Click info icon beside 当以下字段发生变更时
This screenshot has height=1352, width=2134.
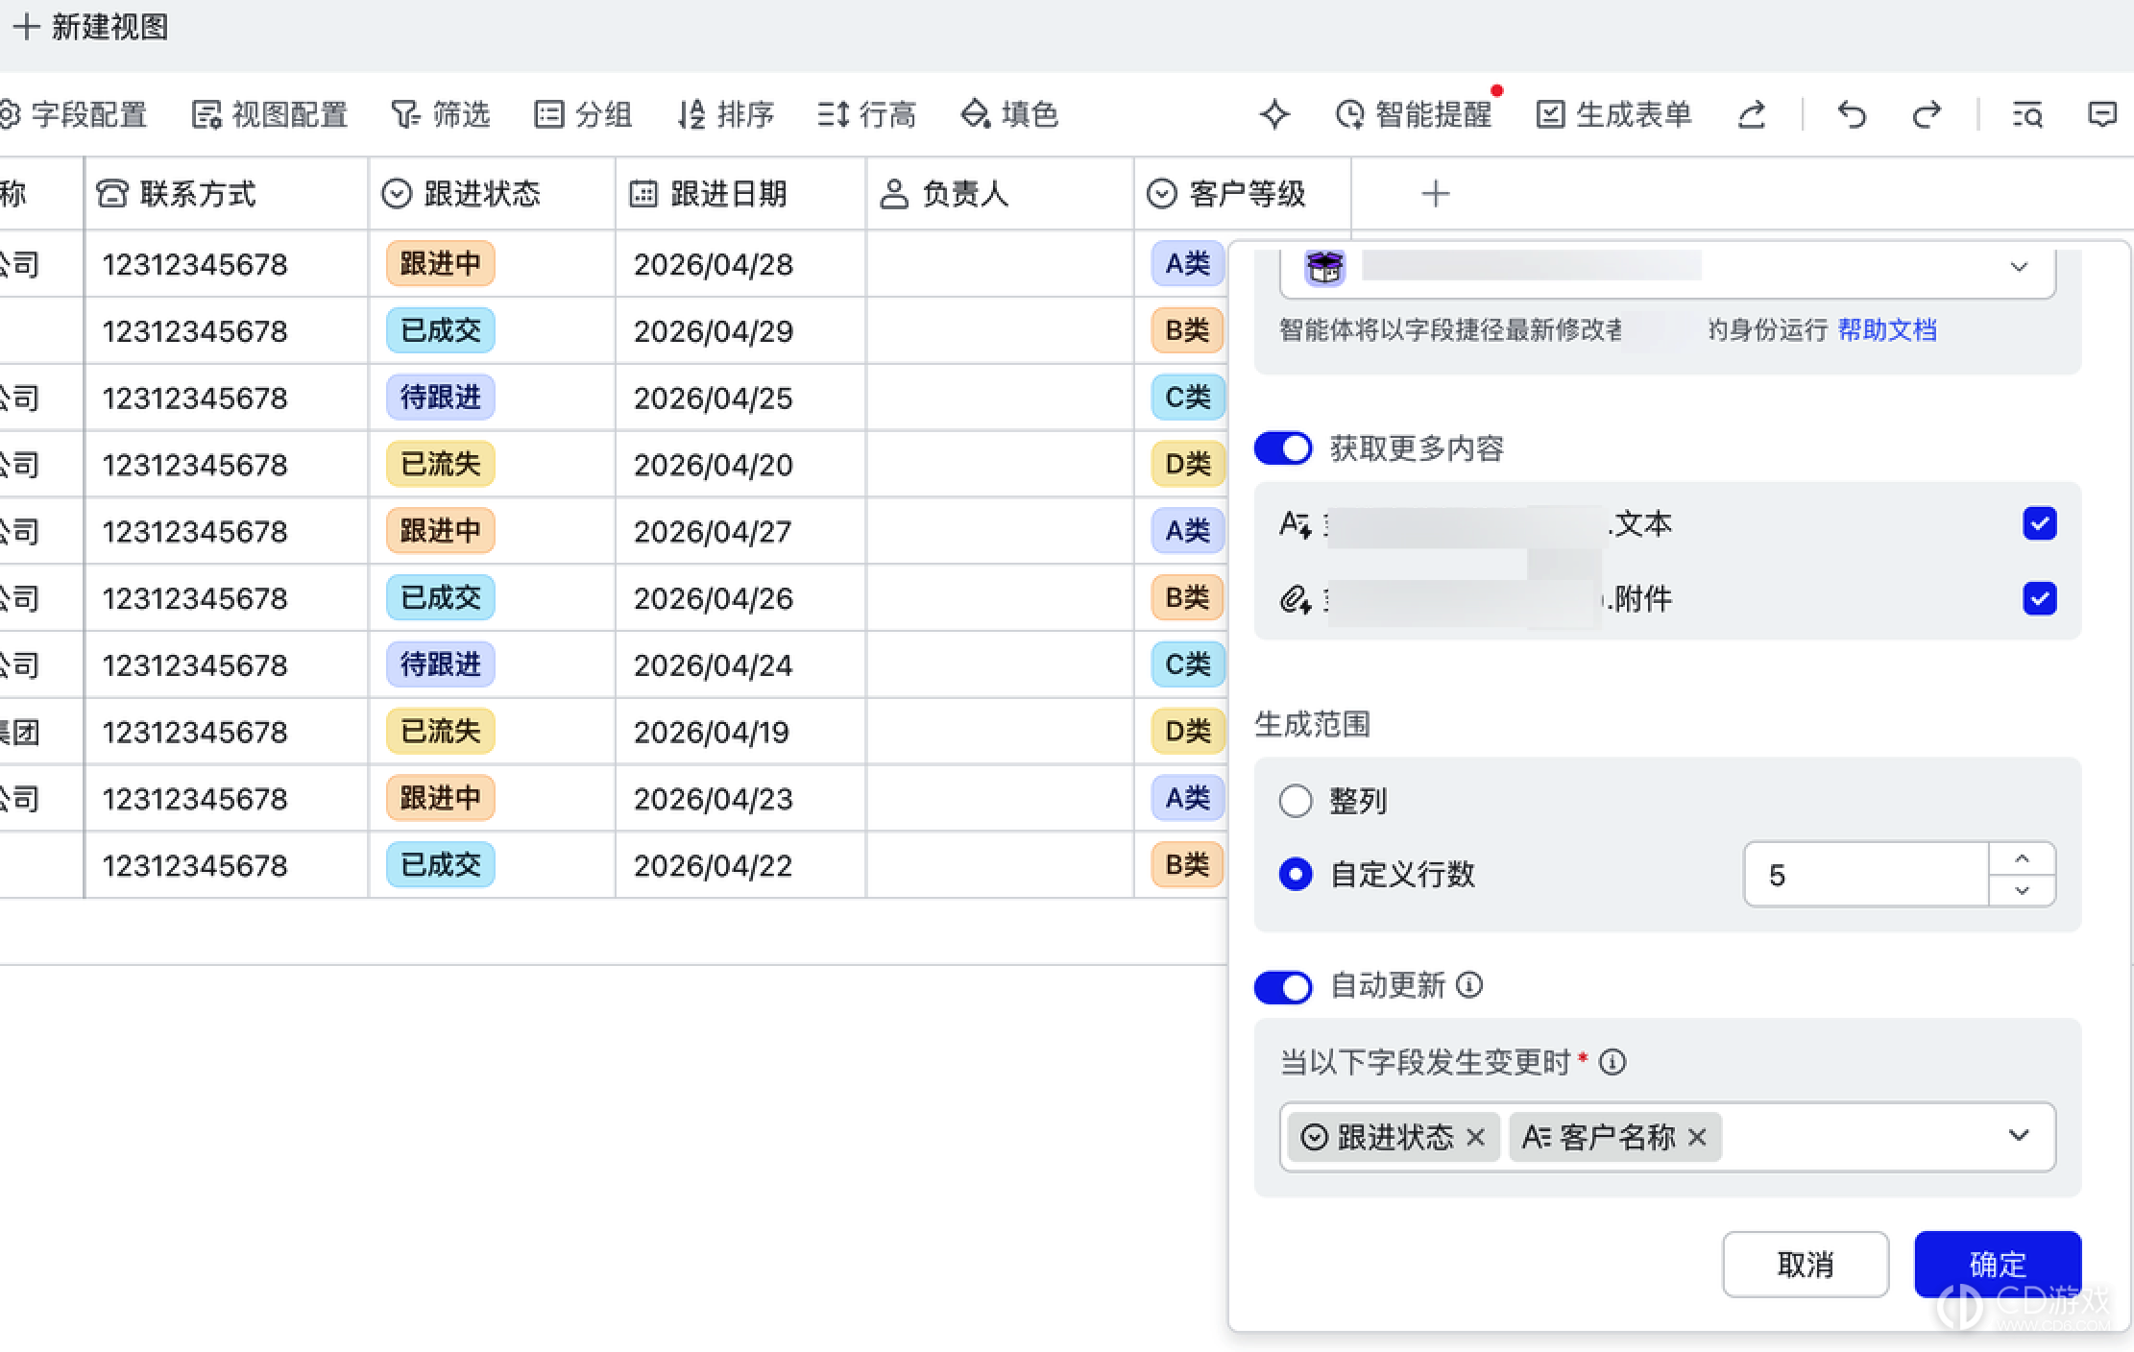click(x=1613, y=1062)
